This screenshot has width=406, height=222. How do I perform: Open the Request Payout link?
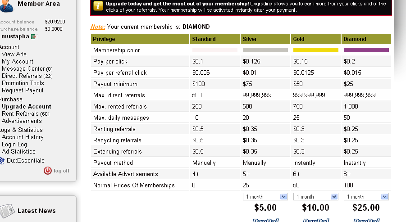pos(23,91)
